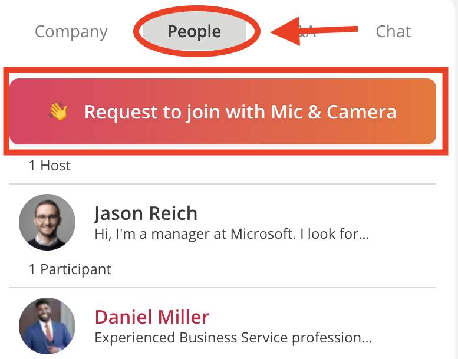This screenshot has height=359, width=458.
Task: Open Daniel's Experienced Business Service bio text
Action: 233,338
